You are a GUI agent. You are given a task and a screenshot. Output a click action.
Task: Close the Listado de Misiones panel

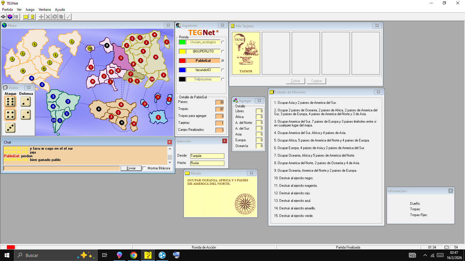click(378, 92)
